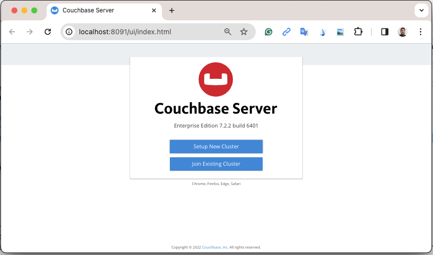This screenshot has height=255, width=433.
Task: Open the user profile avatar
Action: [x=403, y=32]
